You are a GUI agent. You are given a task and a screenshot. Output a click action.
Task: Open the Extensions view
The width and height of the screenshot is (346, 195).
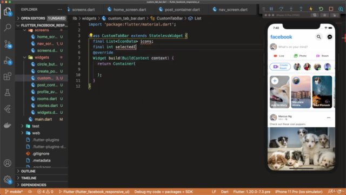(x=8, y=76)
